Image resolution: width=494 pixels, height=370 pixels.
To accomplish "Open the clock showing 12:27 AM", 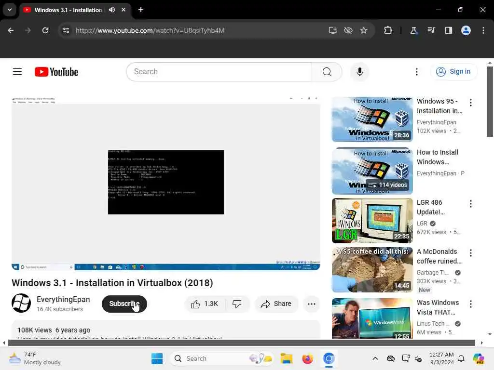I will tap(441, 358).
